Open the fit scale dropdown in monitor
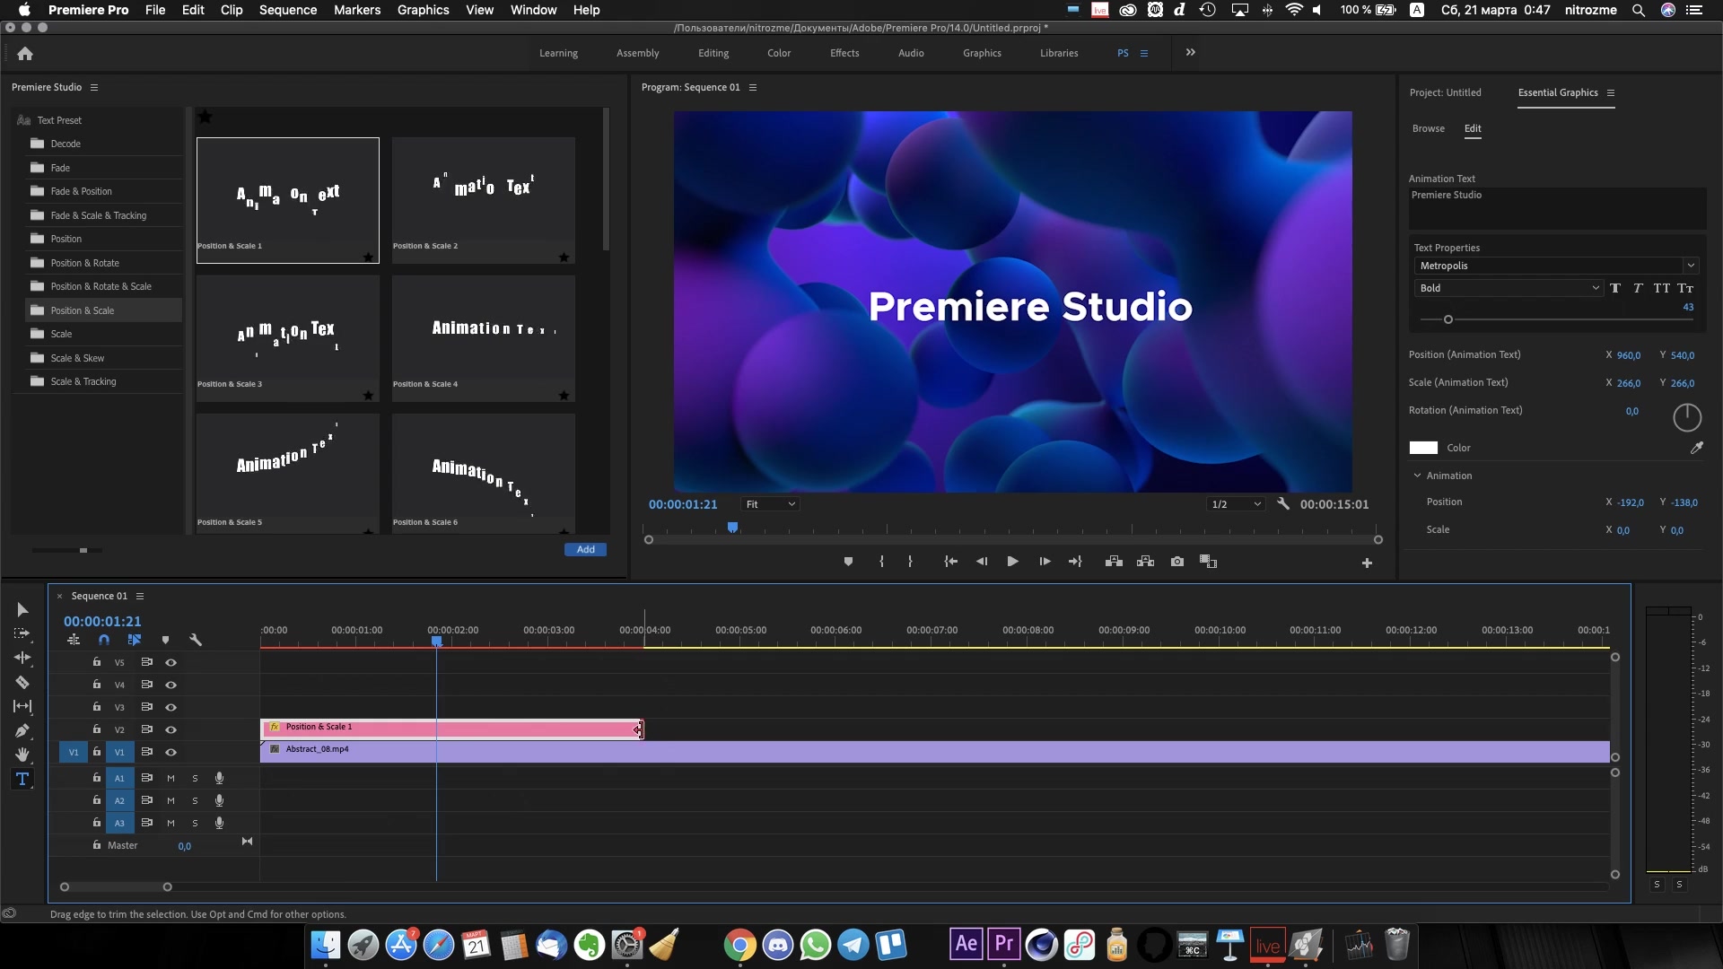This screenshot has height=969, width=1723. [768, 502]
